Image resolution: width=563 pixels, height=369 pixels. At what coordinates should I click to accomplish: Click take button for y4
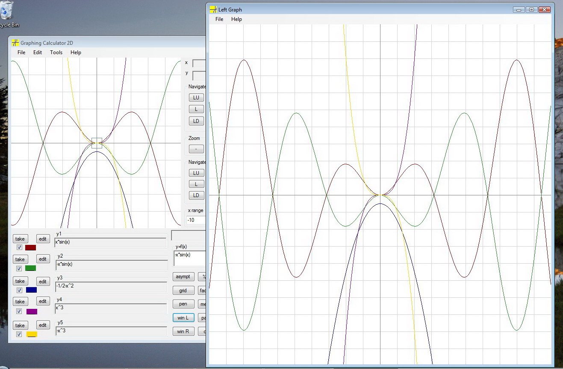[x=20, y=302]
